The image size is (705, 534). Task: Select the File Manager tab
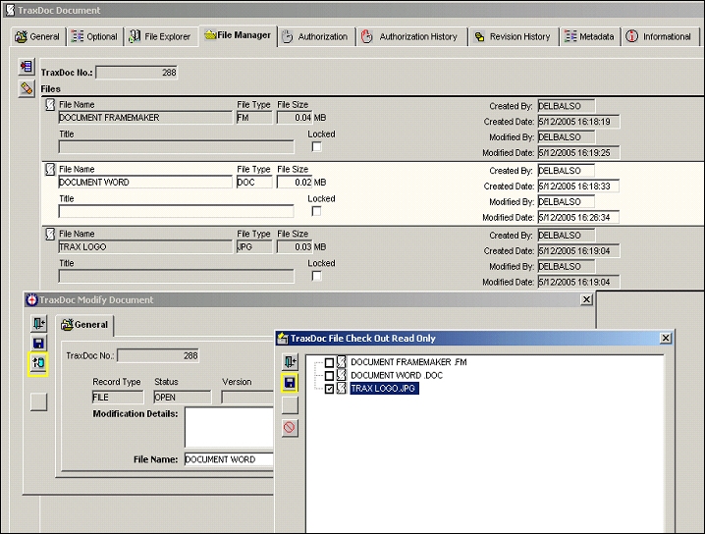point(238,35)
